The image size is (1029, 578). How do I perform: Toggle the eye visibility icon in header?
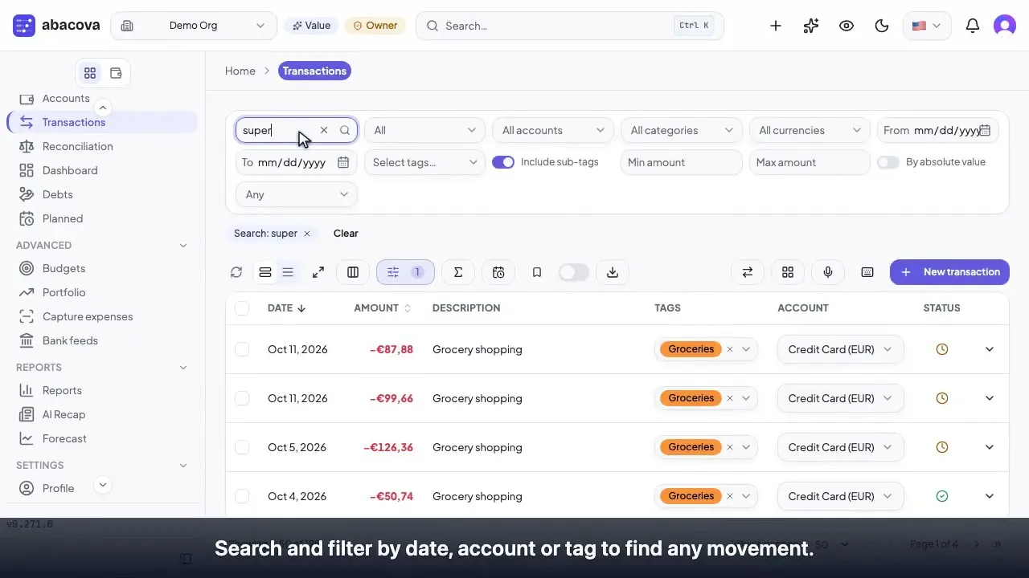(x=847, y=26)
